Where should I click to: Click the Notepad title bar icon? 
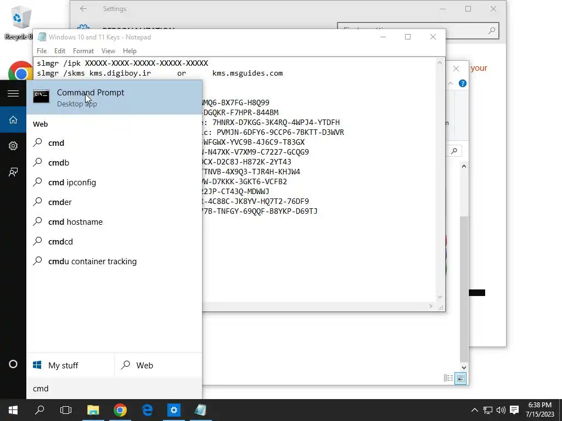coord(42,37)
